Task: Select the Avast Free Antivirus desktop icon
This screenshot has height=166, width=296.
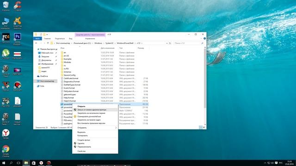Action: [x=18, y=23]
